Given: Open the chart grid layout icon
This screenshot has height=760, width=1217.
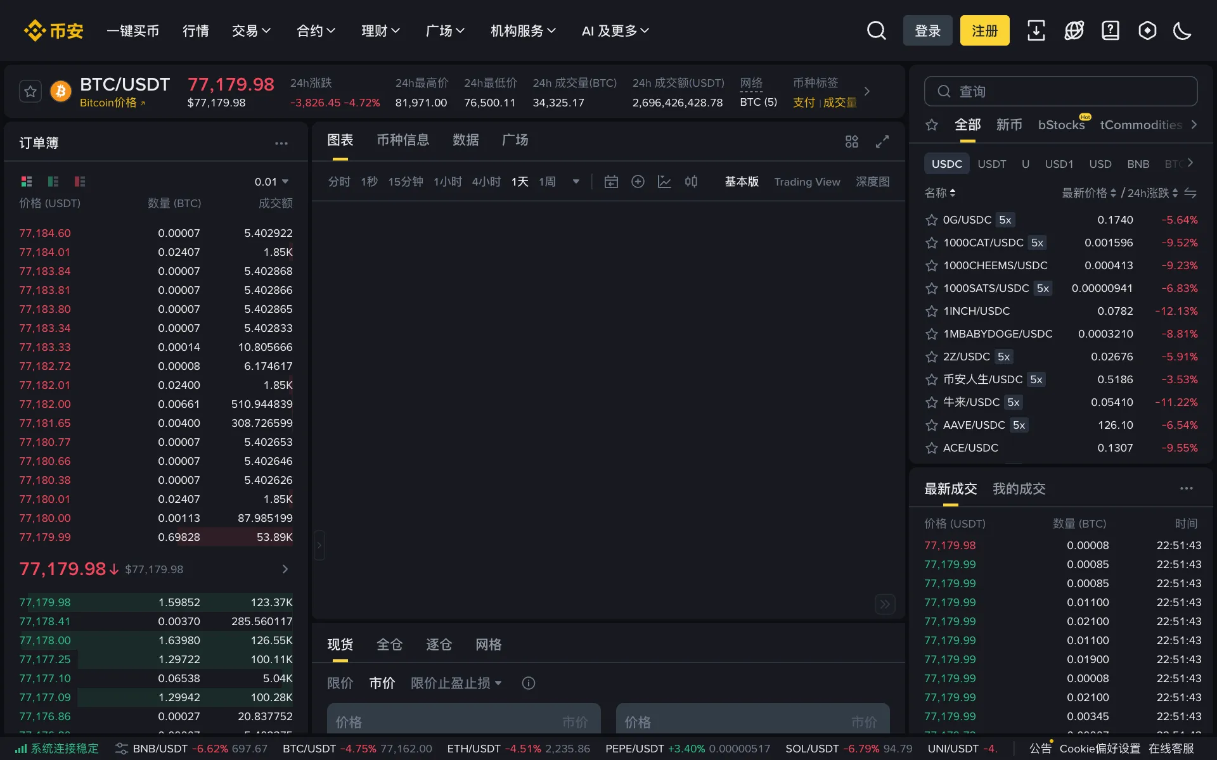Looking at the screenshot, I should (x=852, y=141).
